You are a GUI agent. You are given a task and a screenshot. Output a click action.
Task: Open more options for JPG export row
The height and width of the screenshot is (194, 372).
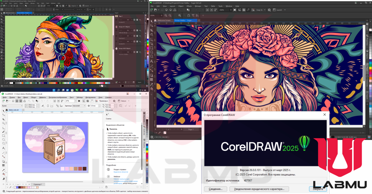coord(140,30)
